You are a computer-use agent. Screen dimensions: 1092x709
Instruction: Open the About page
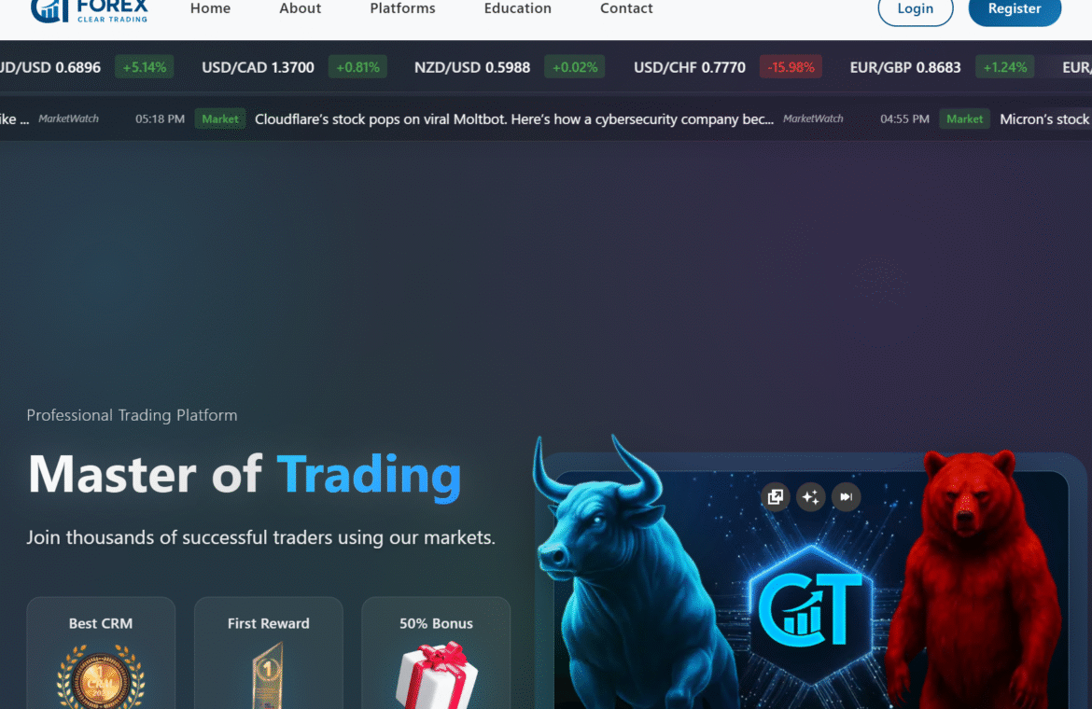coord(301,8)
